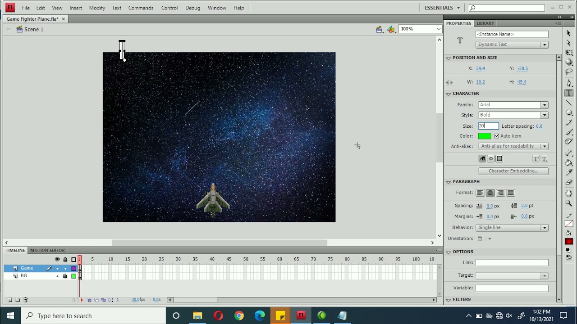Click the Edit Scene clapperboard icon
Viewport: 577px width, 324px height.
pyautogui.click(x=380, y=29)
